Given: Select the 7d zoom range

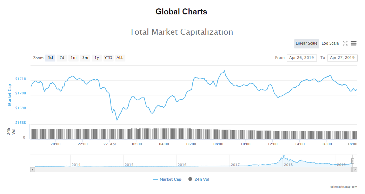Looking at the screenshot, I should pos(62,58).
